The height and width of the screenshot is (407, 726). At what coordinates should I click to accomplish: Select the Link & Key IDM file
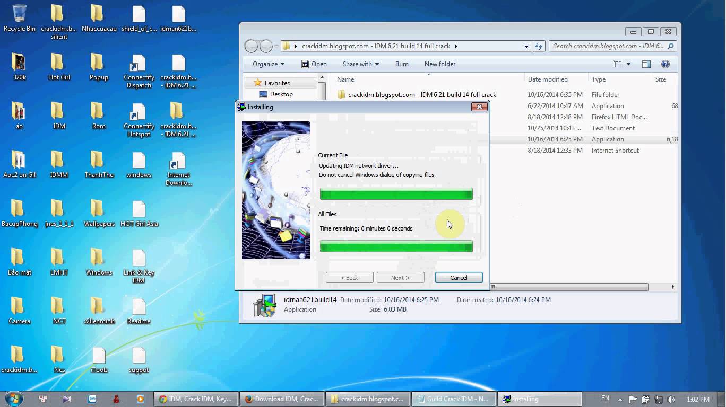tap(139, 266)
